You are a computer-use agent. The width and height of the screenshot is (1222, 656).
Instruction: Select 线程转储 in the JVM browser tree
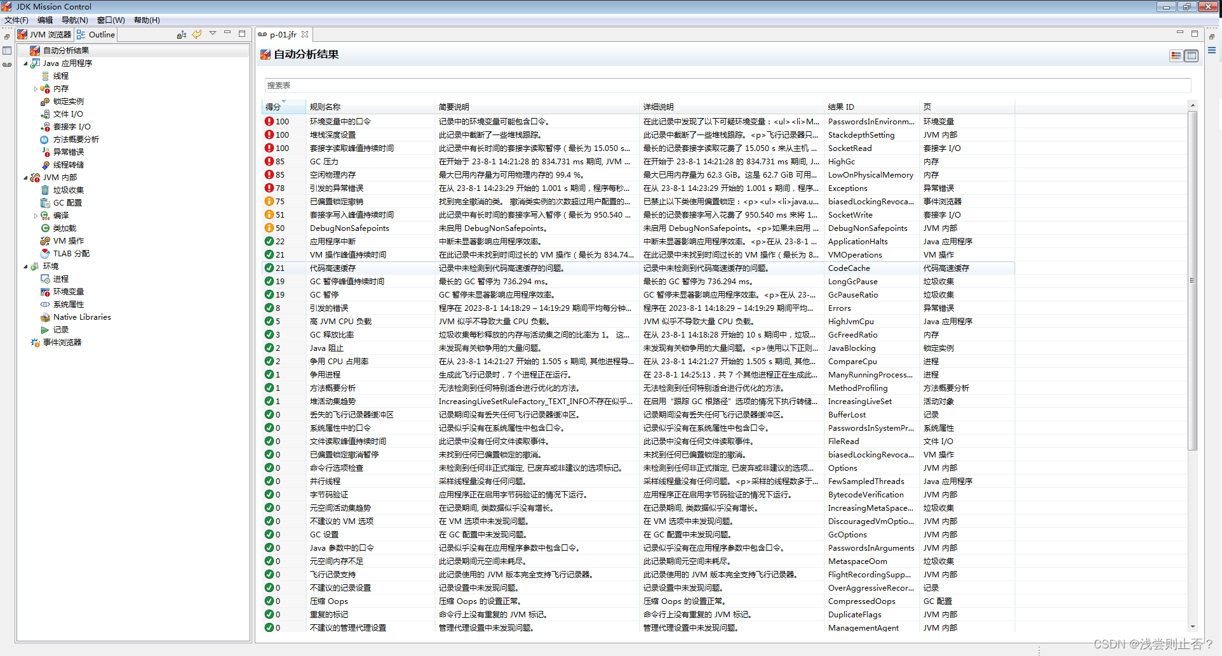67,164
